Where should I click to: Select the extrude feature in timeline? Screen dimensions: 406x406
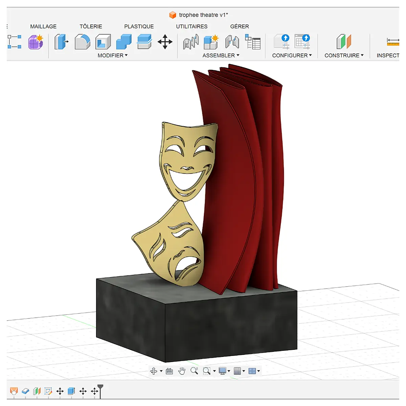(x=71, y=391)
